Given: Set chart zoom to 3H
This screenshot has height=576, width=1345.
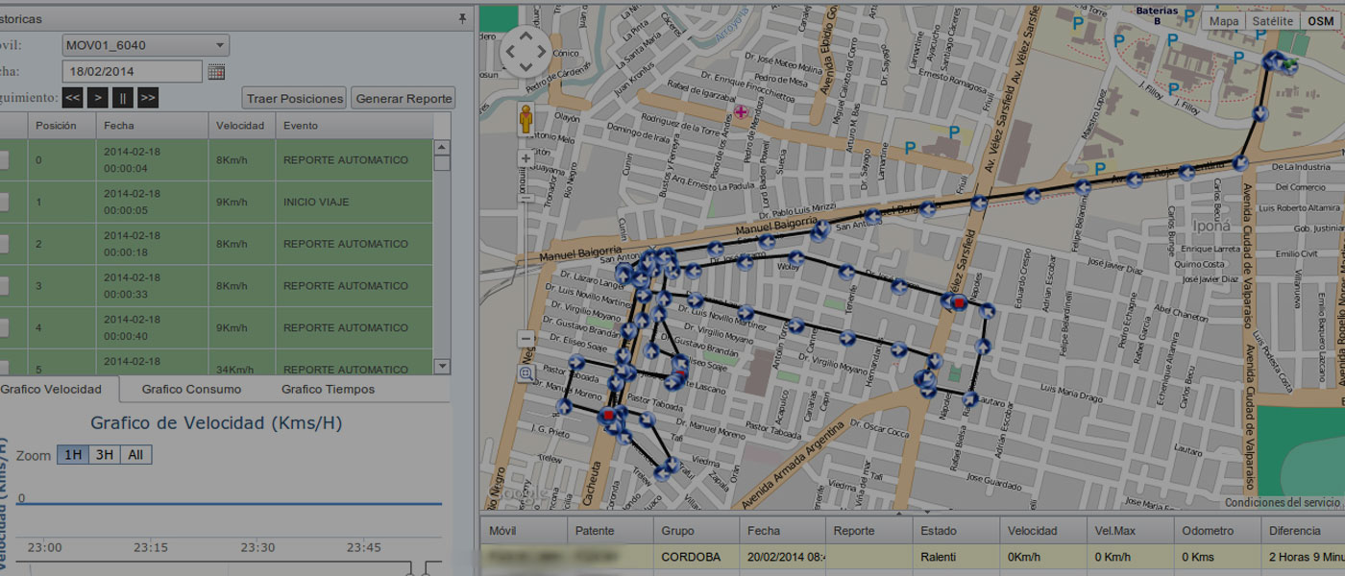Looking at the screenshot, I should coord(104,455).
